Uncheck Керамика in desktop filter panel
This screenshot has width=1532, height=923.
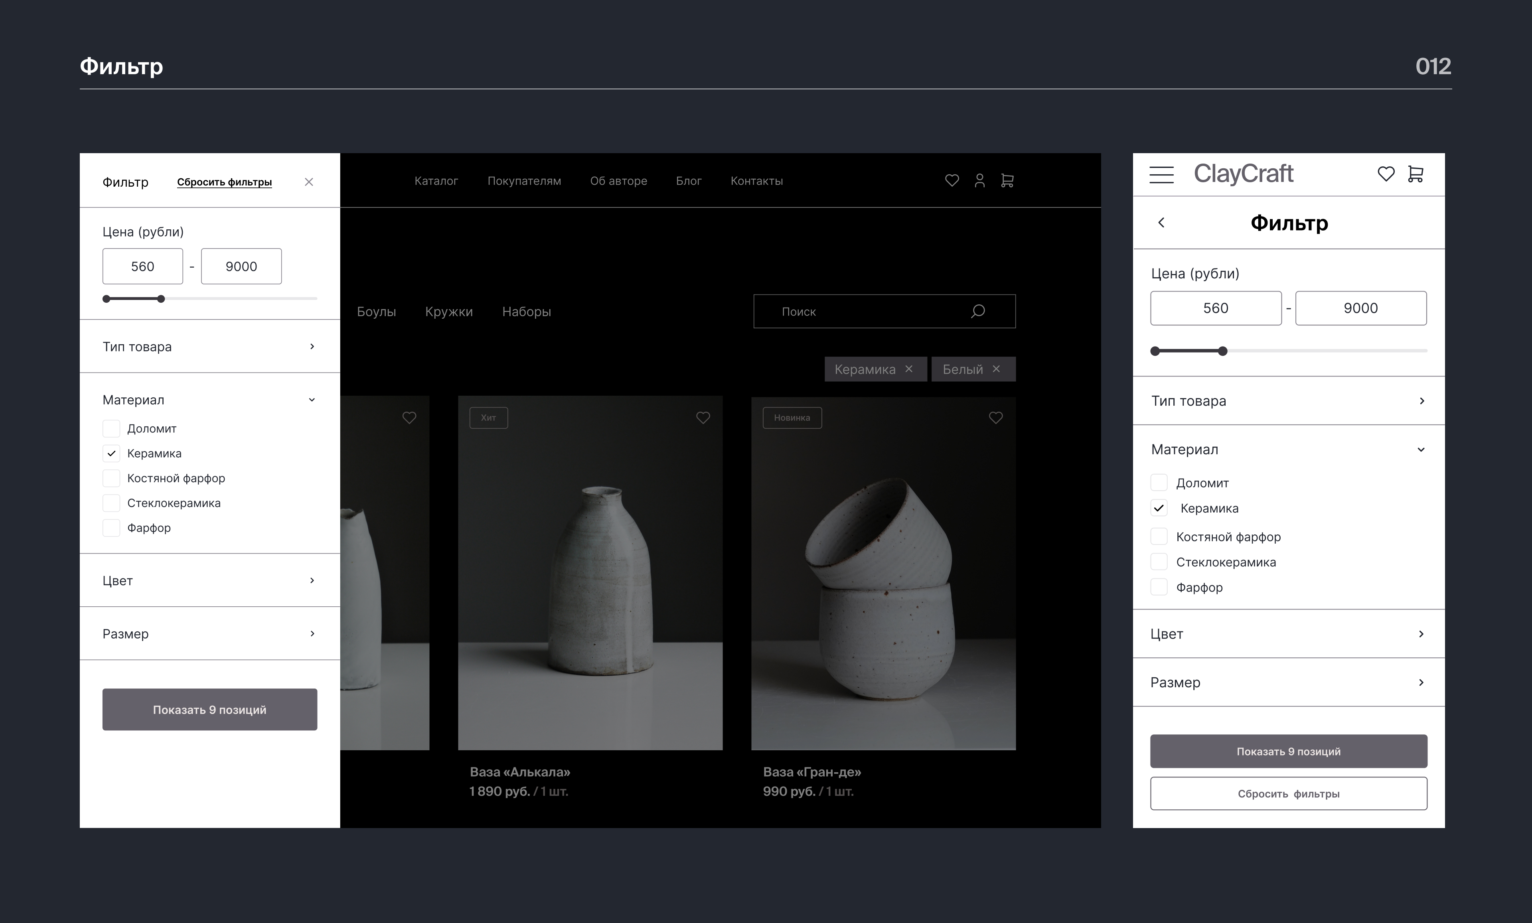[111, 453]
